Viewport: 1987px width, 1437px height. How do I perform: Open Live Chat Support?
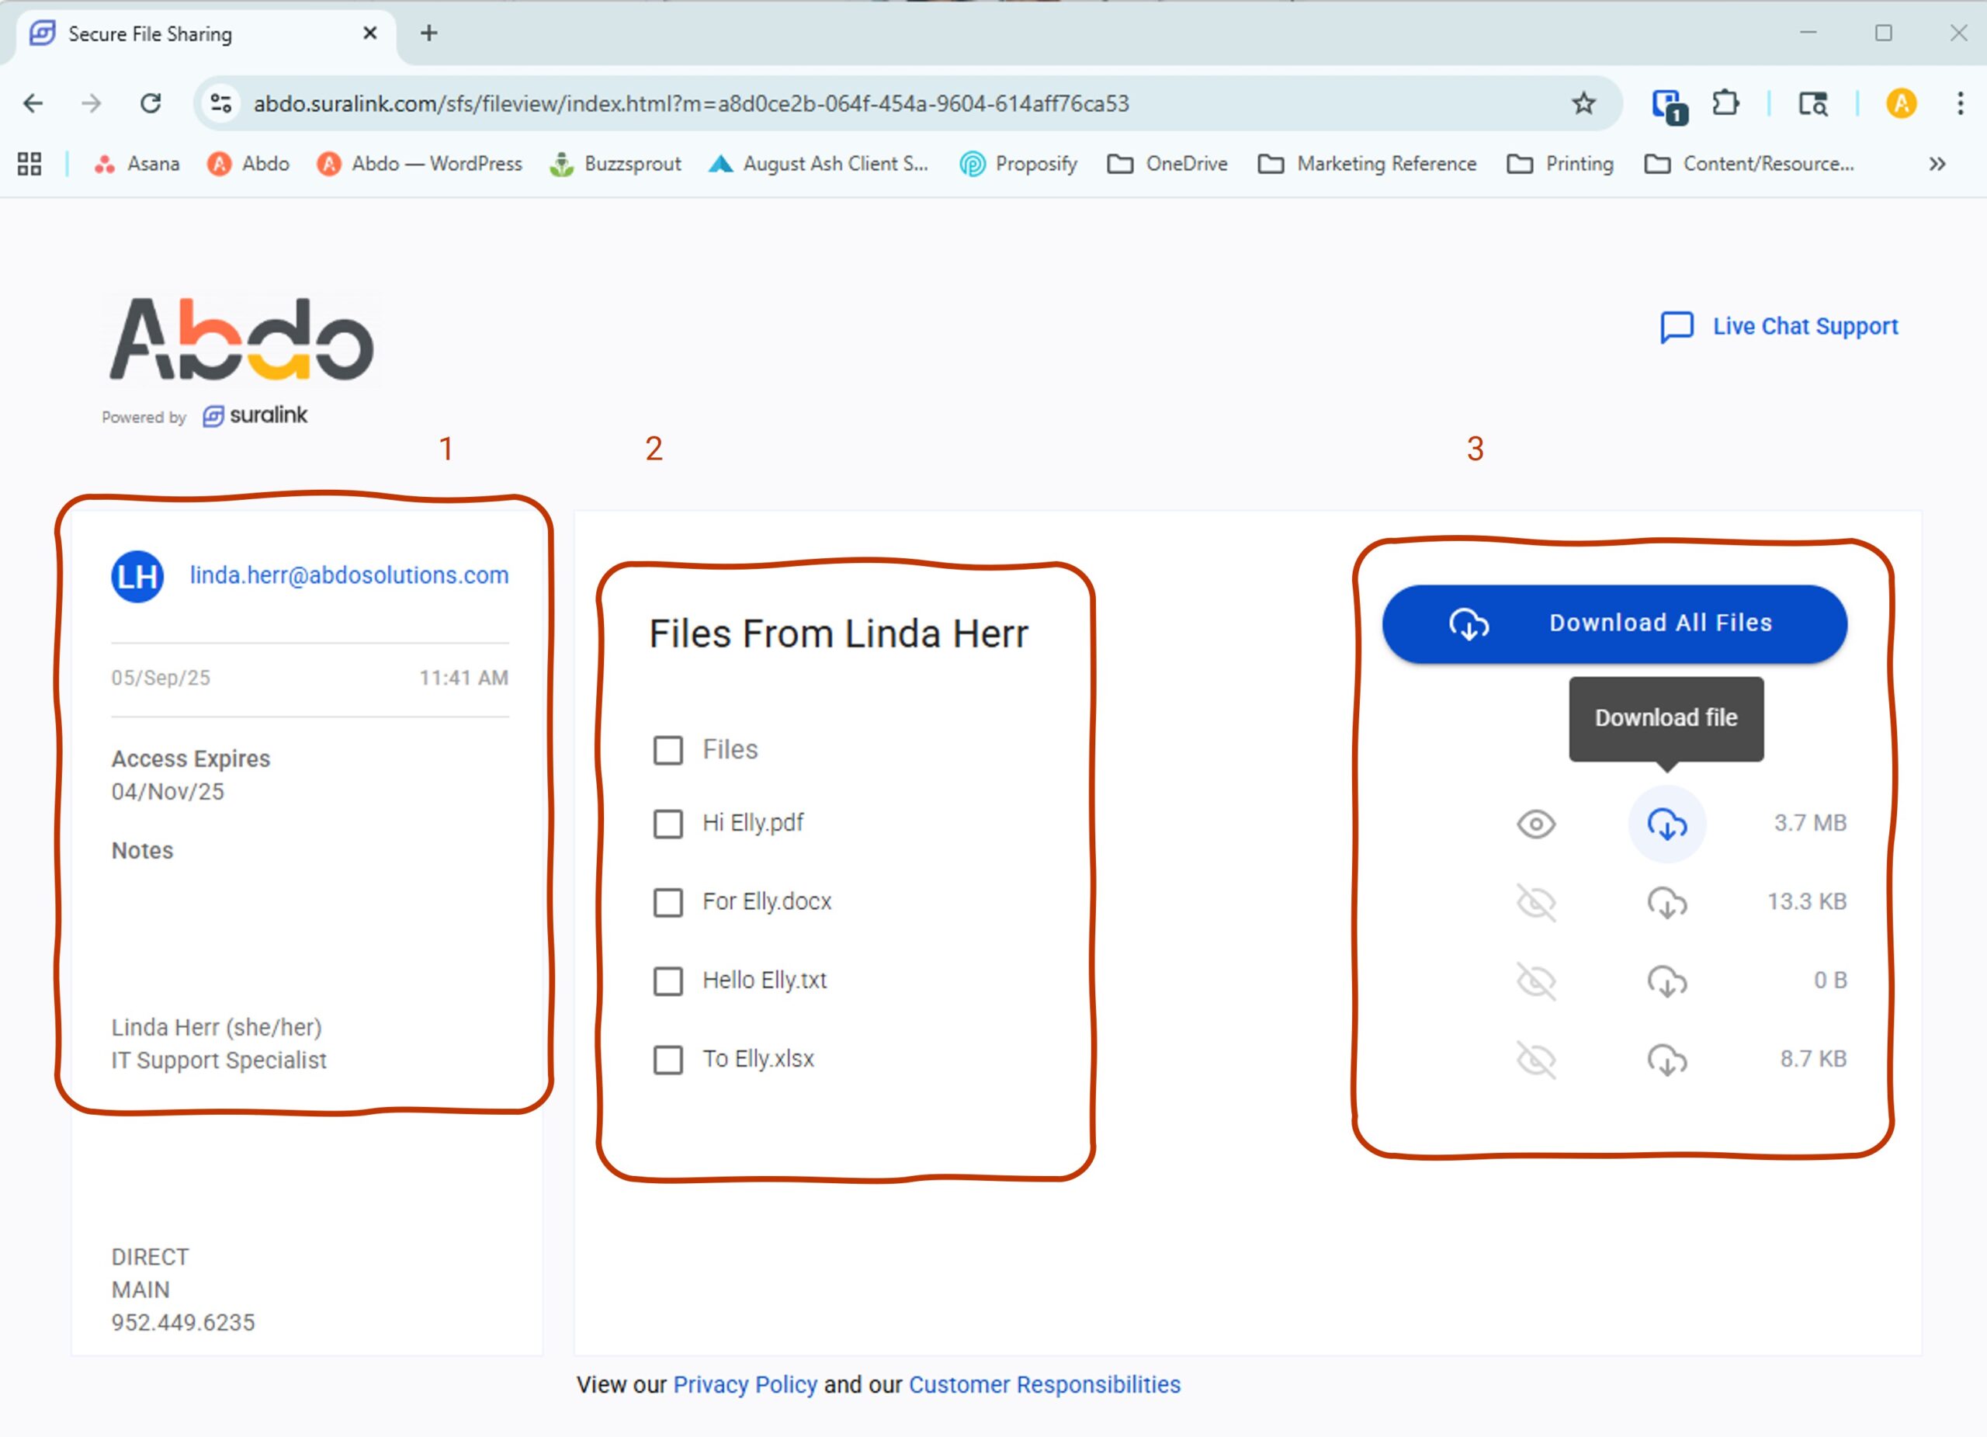(1779, 327)
